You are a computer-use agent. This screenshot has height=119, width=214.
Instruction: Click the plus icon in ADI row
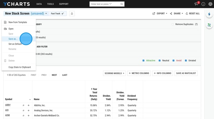coord(28,110)
